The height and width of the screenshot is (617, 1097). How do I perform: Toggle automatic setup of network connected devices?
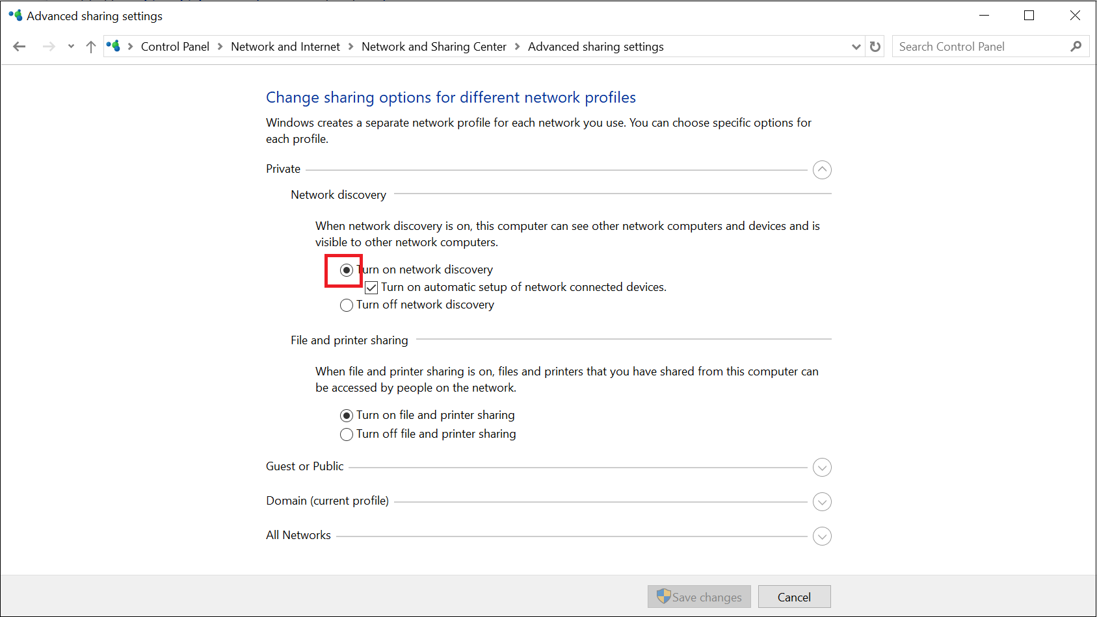[x=371, y=288]
